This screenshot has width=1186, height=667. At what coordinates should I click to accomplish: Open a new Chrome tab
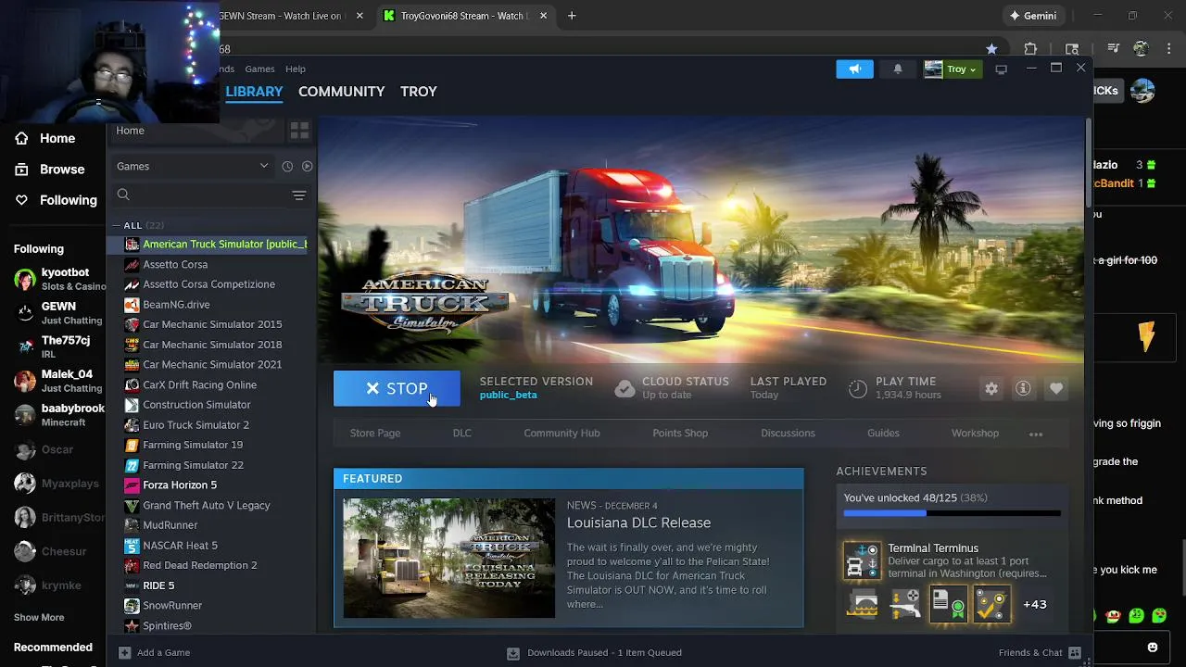pos(572,16)
